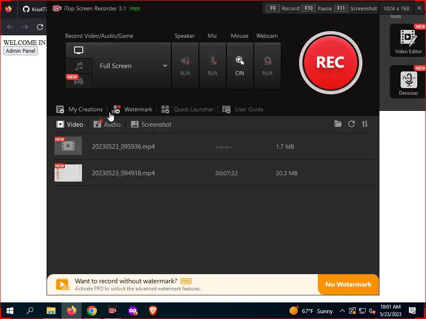Go back in the Firefox browser
The width and height of the screenshot is (426, 319).
pyautogui.click(x=10, y=27)
